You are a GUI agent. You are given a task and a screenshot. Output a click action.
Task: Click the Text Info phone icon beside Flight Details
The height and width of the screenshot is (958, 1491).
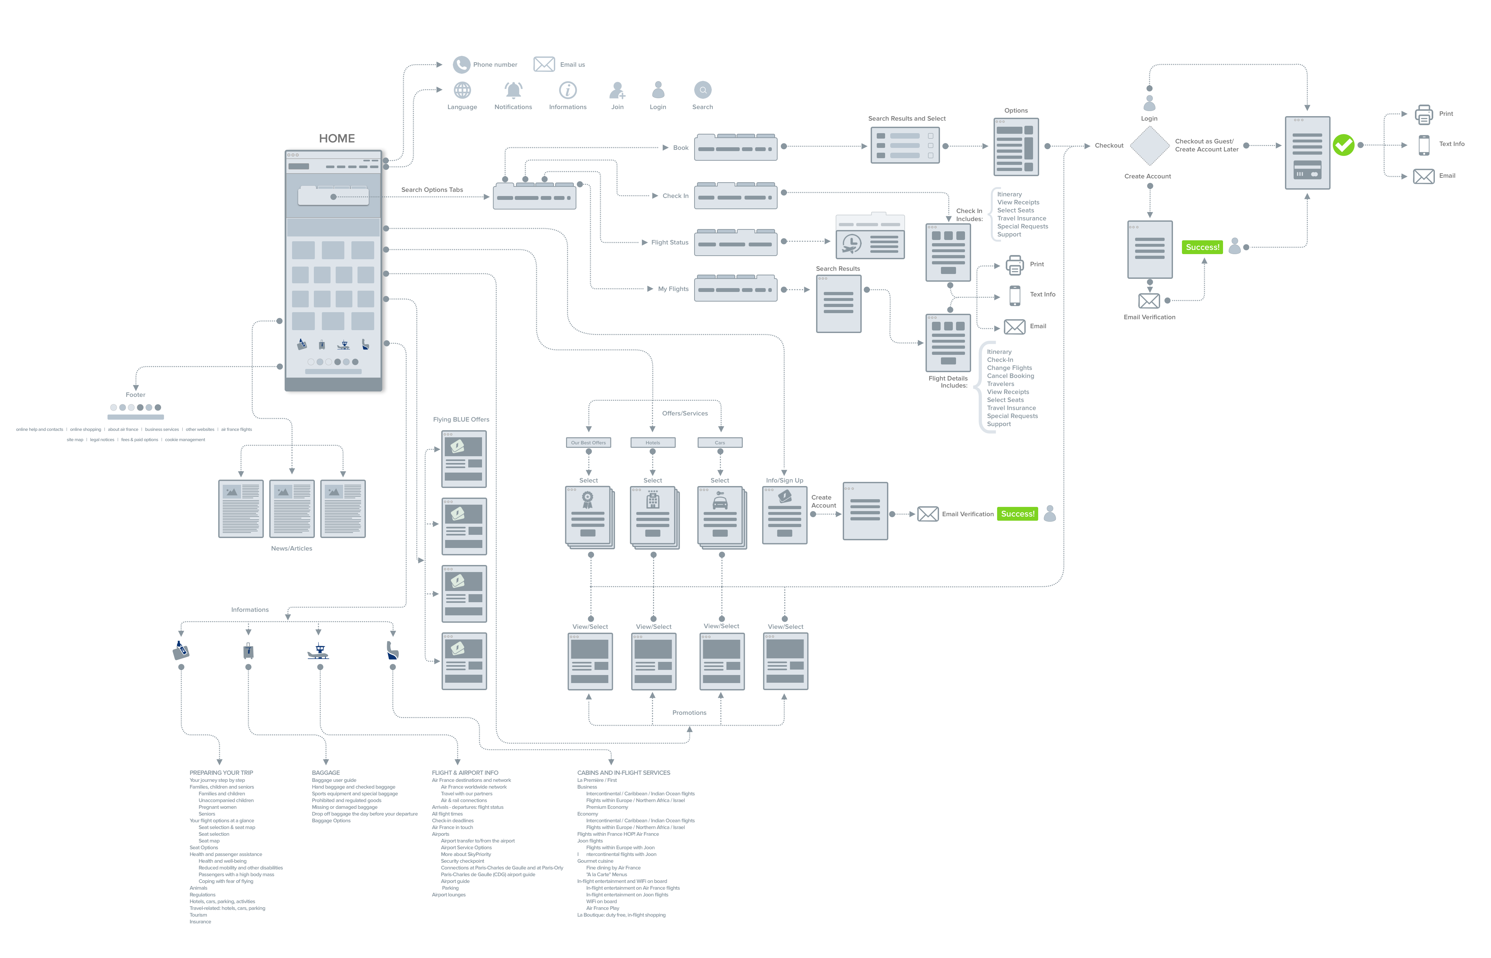coord(1014,295)
